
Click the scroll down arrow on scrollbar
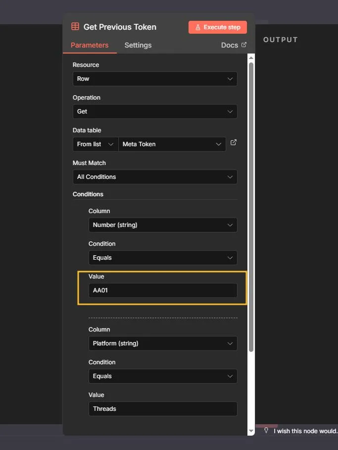[251, 431]
